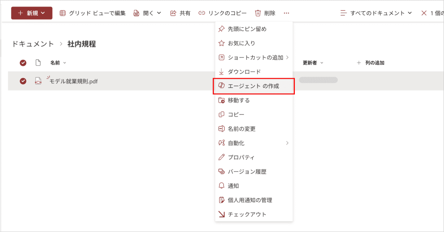
Task: Go to ドキュメント in breadcrumb
Action: [33, 44]
